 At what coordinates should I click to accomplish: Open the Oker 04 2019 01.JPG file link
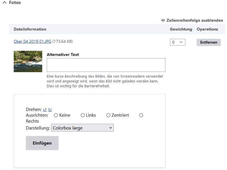tap(33, 41)
